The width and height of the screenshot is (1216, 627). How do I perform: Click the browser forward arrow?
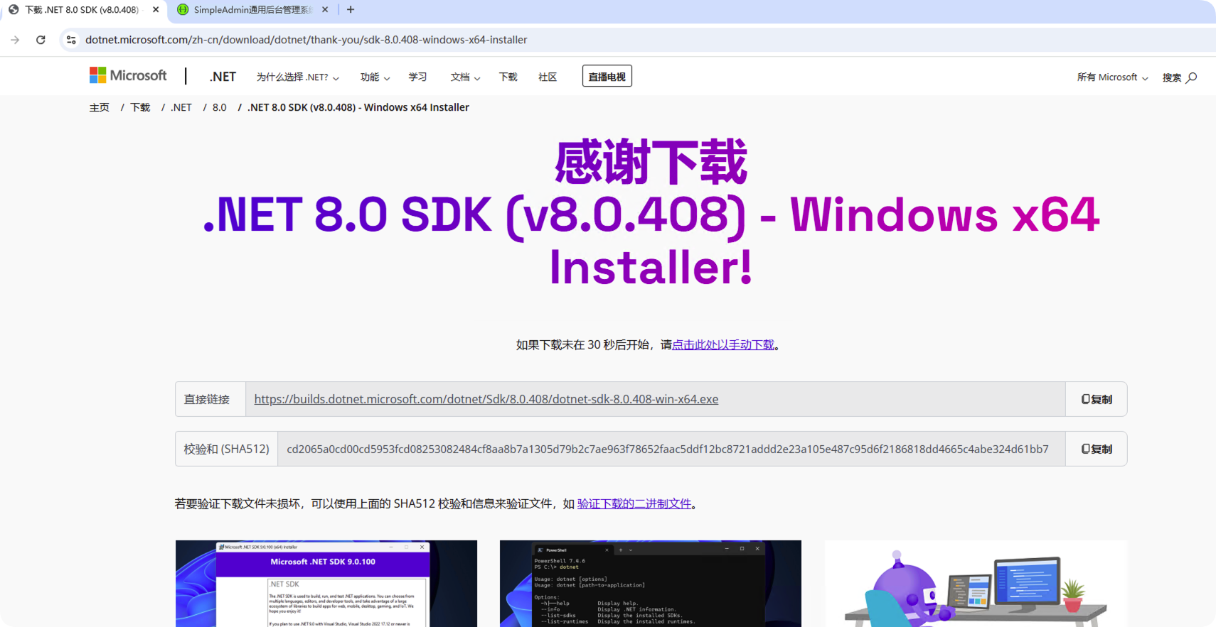coord(15,40)
